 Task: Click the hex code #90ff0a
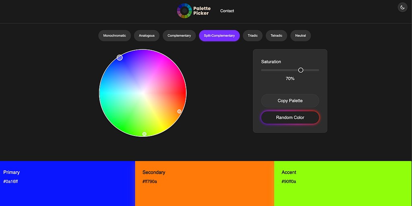click(289, 181)
